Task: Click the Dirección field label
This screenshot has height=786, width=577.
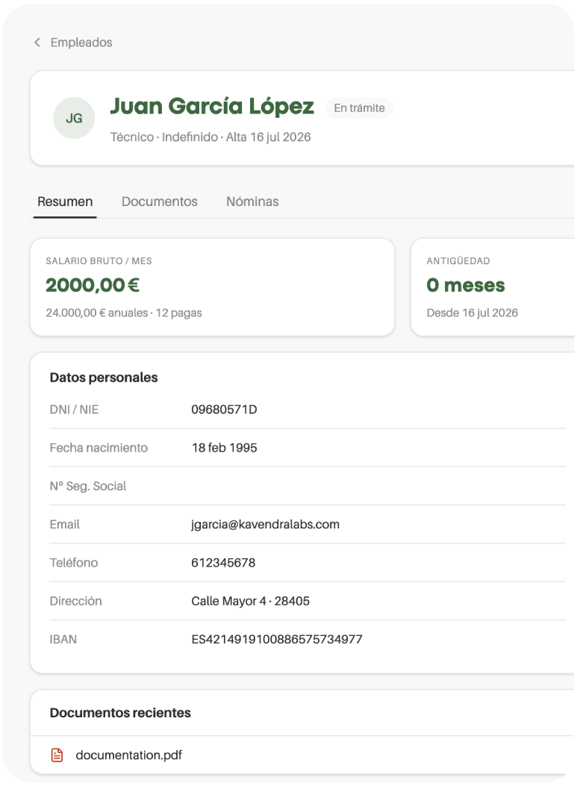Action: pyautogui.click(x=75, y=601)
